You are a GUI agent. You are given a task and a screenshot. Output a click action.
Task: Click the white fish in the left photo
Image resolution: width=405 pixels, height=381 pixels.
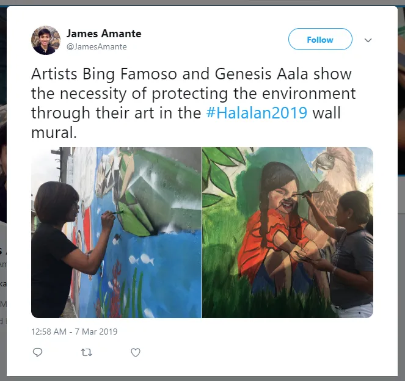point(147,259)
